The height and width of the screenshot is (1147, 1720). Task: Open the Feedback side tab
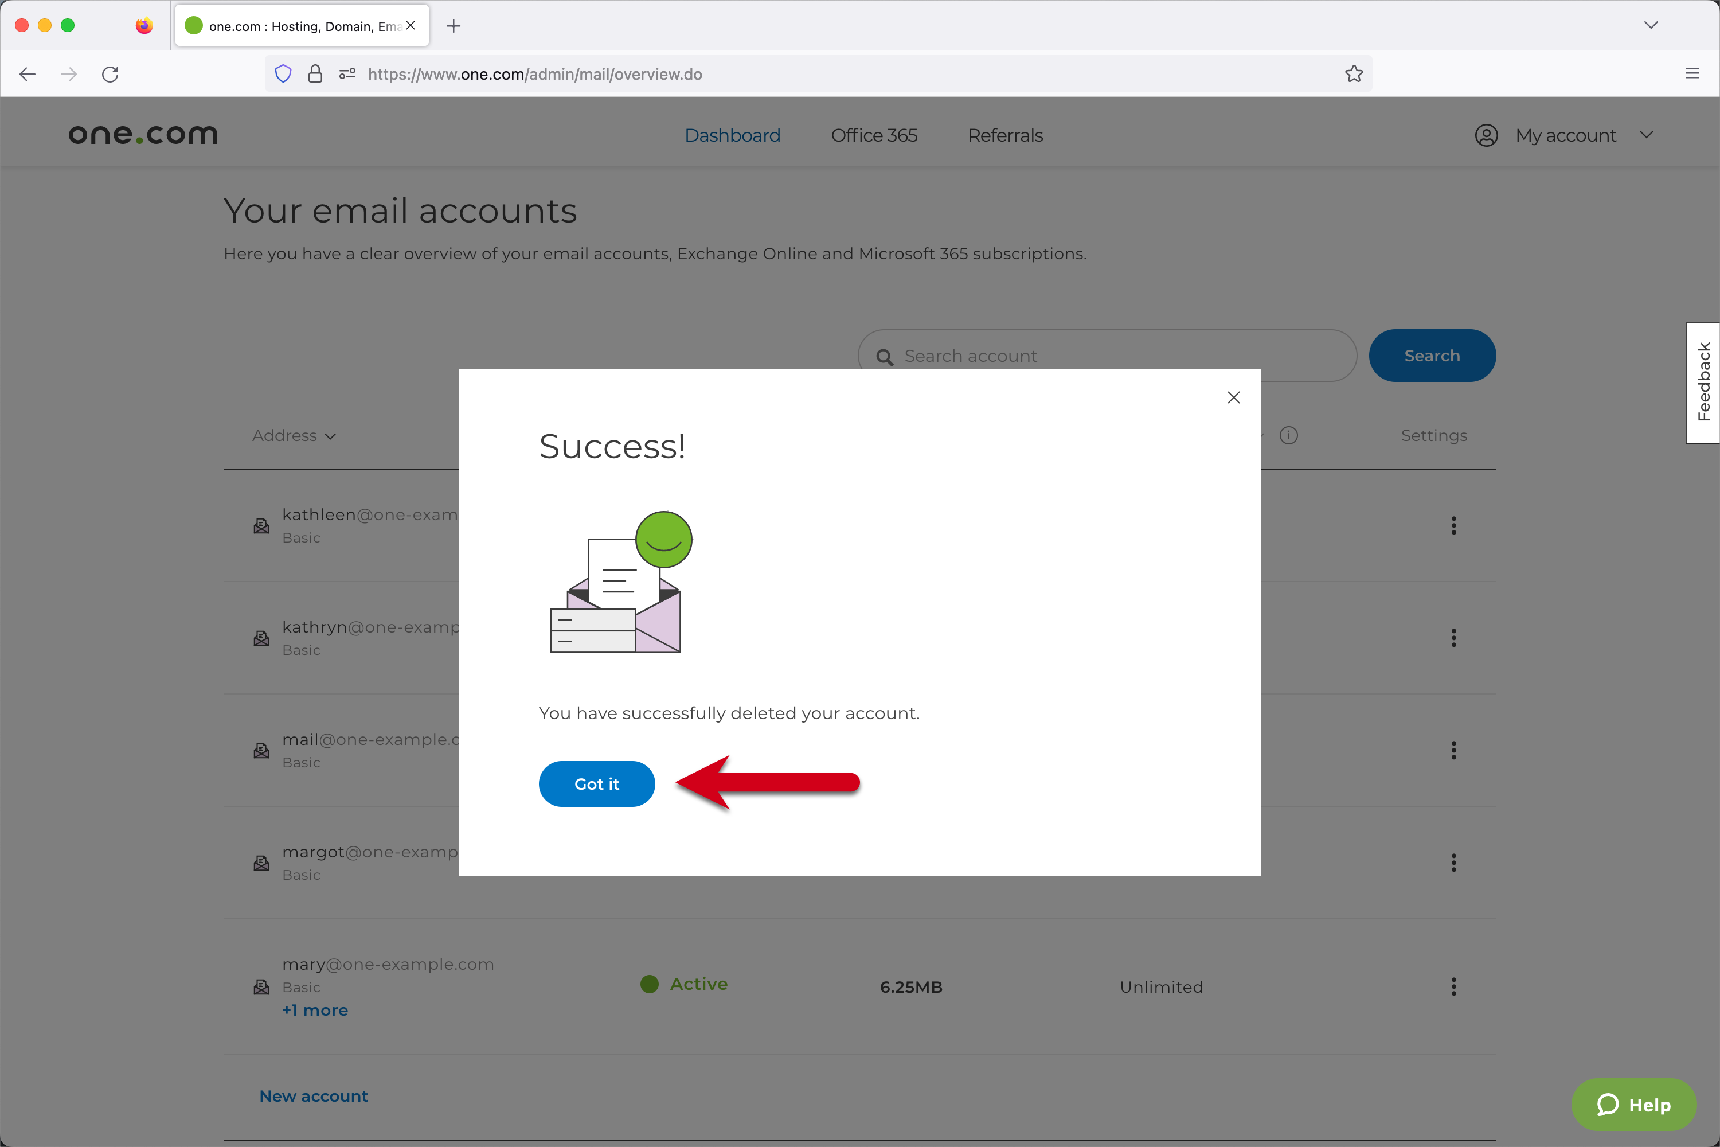point(1703,383)
